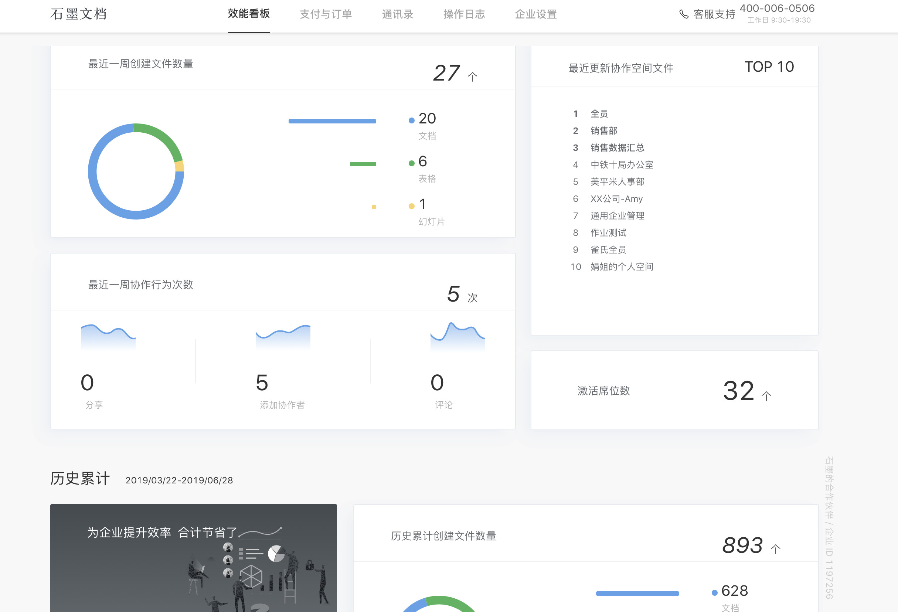Click the phone icon beside 客服支持
This screenshot has width=898, height=612.
(684, 14)
